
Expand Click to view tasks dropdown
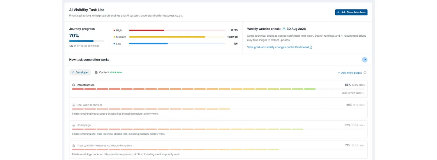(353, 93)
